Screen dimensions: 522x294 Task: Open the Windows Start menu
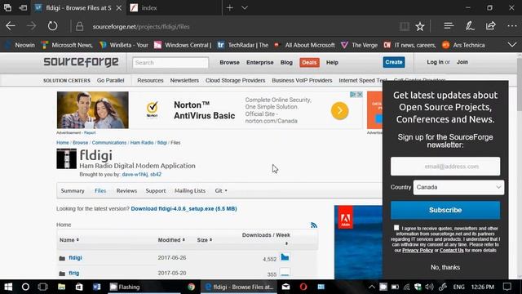8,287
